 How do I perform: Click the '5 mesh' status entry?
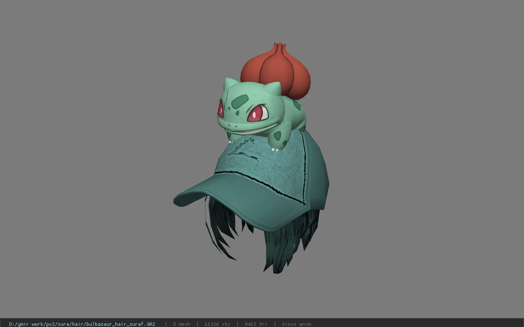(x=181, y=324)
